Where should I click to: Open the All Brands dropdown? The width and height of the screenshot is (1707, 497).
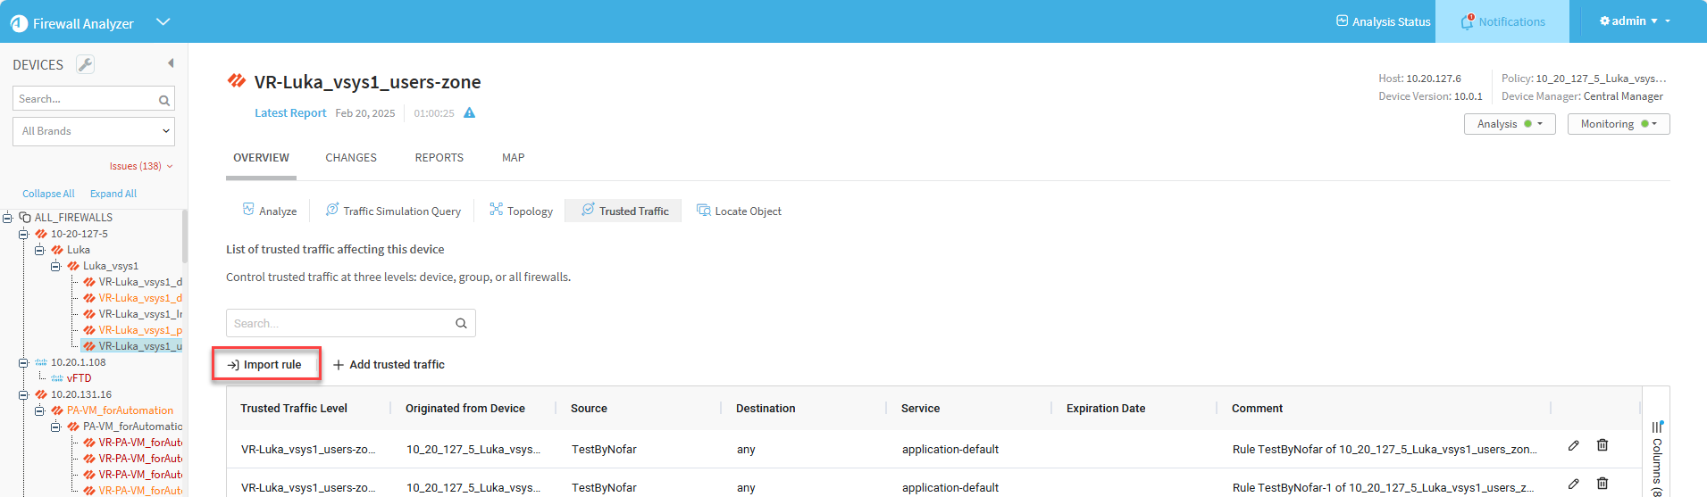tap(94, 131)
